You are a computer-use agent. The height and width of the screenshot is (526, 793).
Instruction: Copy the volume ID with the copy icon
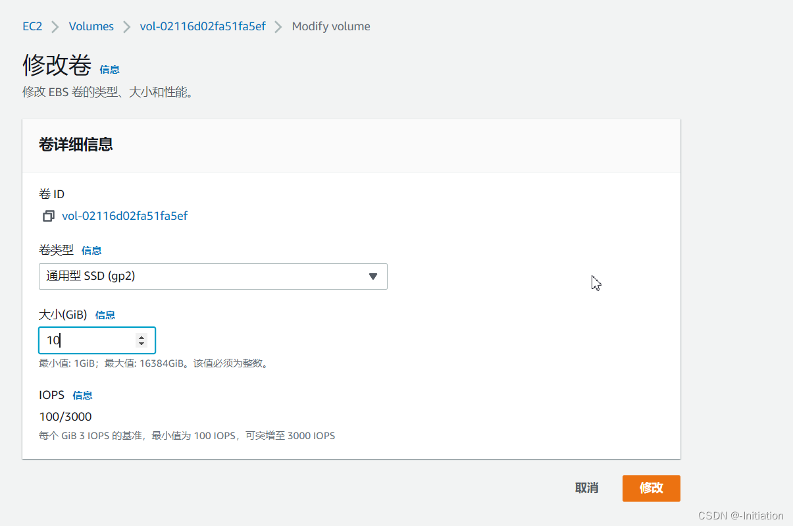click(49, 216)
